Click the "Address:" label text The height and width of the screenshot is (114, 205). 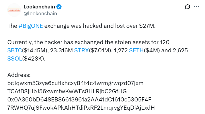tap(19, 75)
